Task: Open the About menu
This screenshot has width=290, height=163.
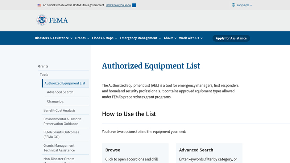Action: click(x=170, y=38)
